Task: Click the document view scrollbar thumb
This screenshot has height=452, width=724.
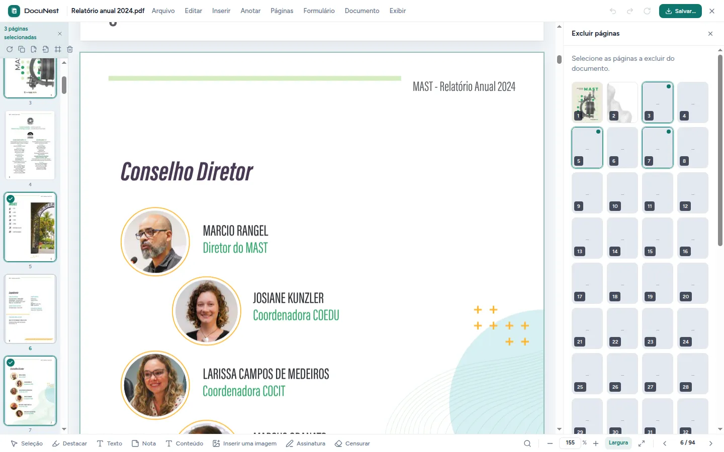Action: coord(559,59)
